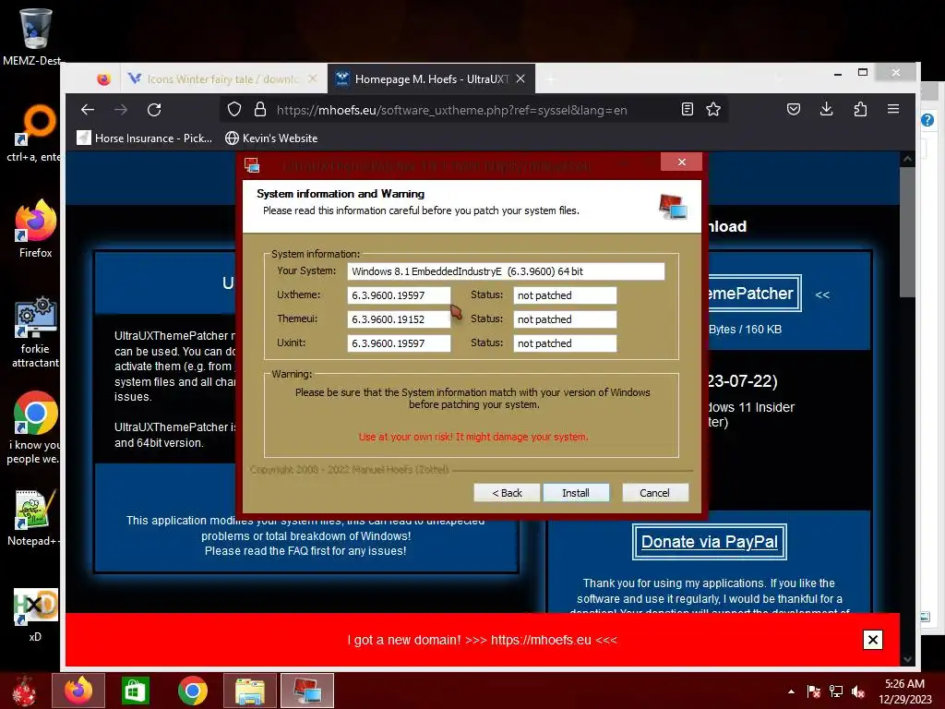Close the 'Homepage M. Hoefs' tab

[x=520, y=79]
